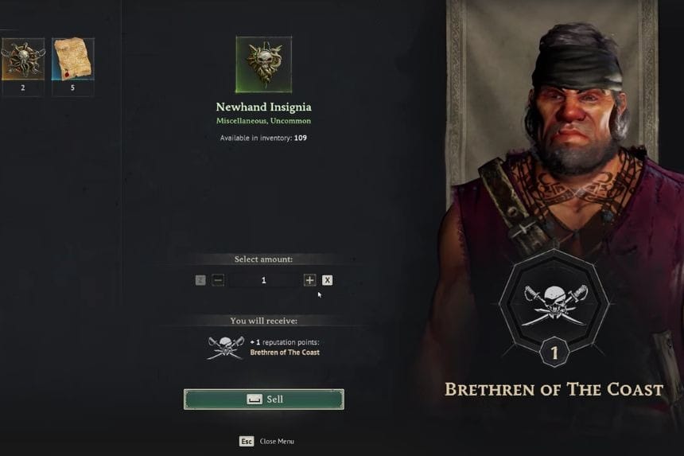The width and height of the screenshot is (684, 456).
Task: Select the parchment scroll inventory item
Action: click(73, 60)
